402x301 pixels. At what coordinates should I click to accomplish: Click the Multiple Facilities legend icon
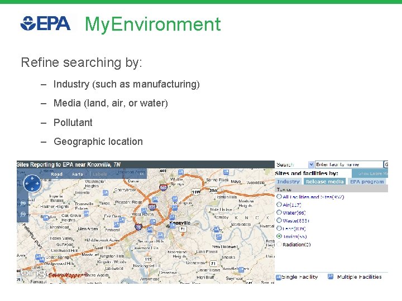click(x=331, y=276)
